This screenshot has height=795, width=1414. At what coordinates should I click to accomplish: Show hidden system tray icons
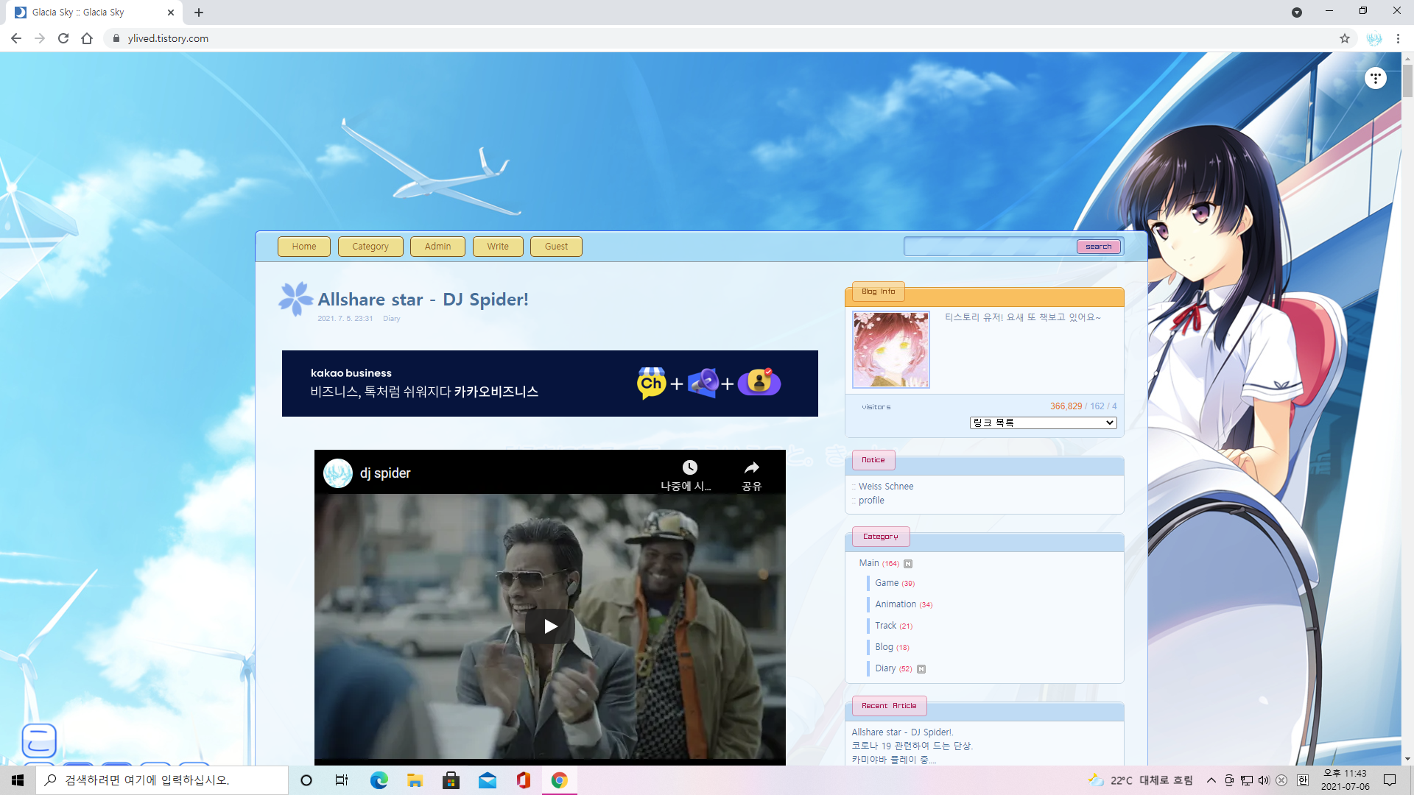coord(1211,780)
